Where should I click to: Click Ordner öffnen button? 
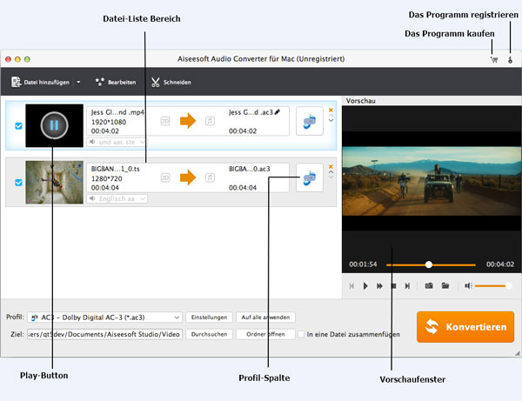coord(265,334)
